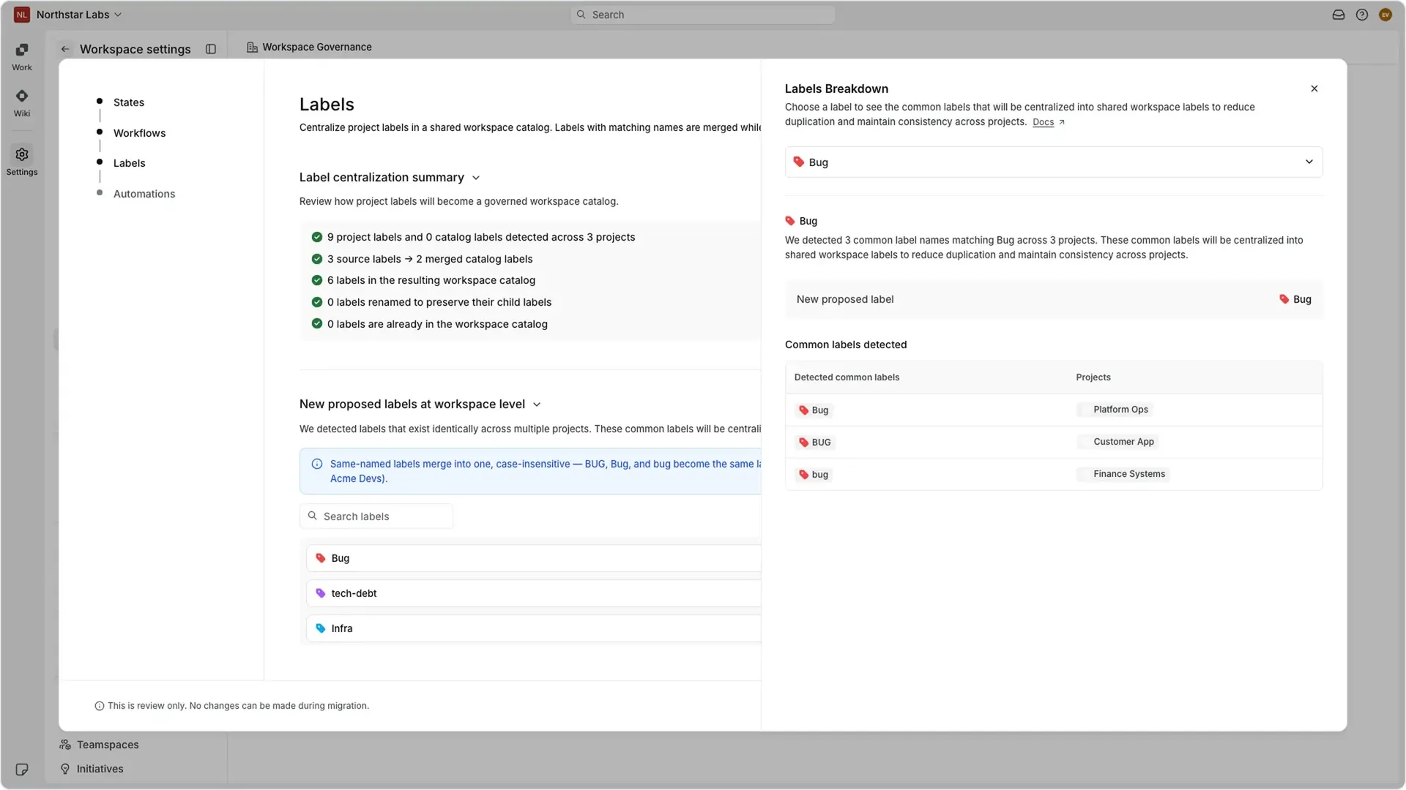1406x790 pixels.
Task: Click the Detected common labels column header
Action: click(847, 377)
